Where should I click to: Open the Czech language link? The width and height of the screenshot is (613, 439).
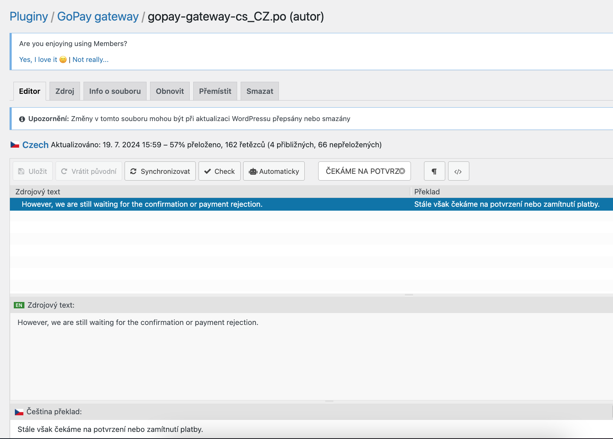coord(35,145)
